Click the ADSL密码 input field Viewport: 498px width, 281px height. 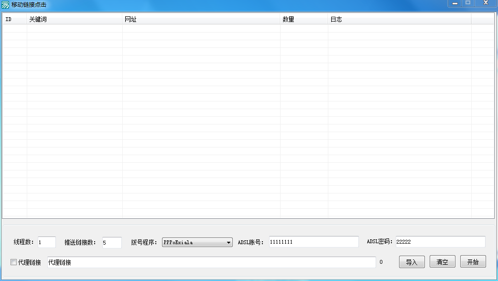(x=440, y=242)
